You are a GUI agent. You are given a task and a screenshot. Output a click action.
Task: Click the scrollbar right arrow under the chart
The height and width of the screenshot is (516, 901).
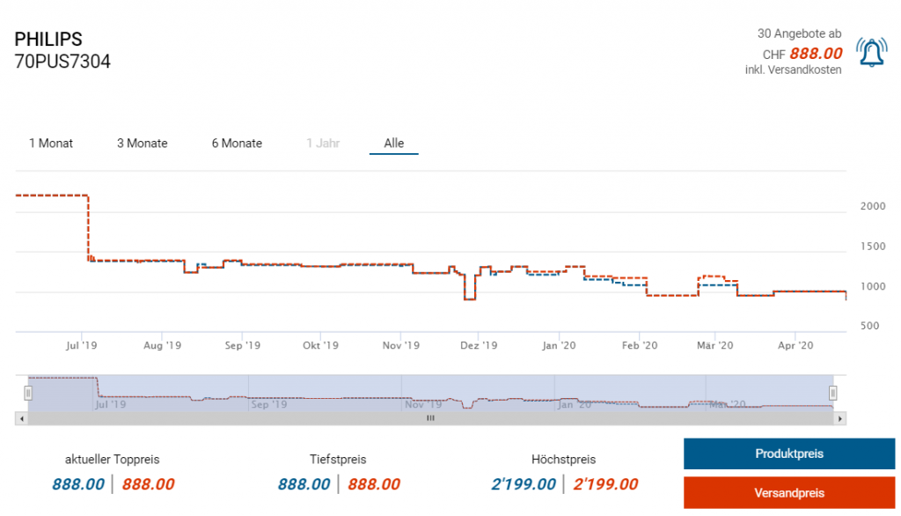coord(840,419)
